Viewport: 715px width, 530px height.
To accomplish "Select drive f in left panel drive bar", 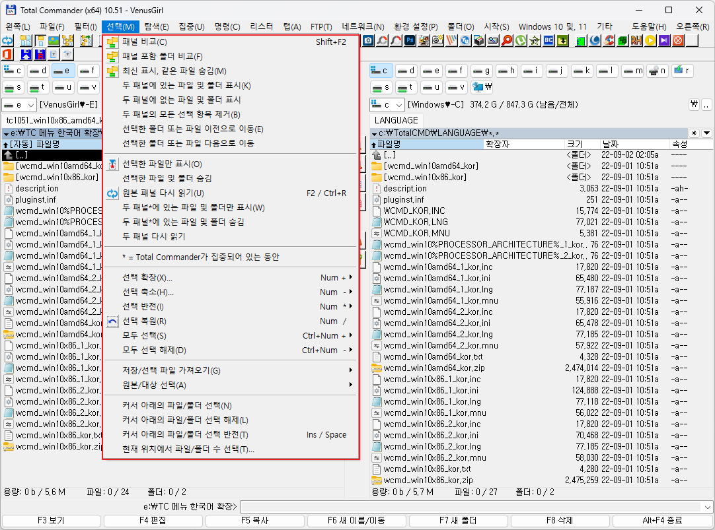I will point(87,71).
